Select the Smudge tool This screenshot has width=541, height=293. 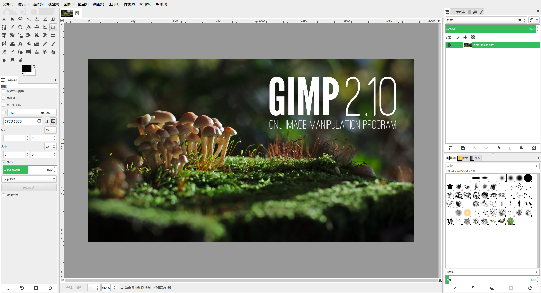(x=12, y=60)
